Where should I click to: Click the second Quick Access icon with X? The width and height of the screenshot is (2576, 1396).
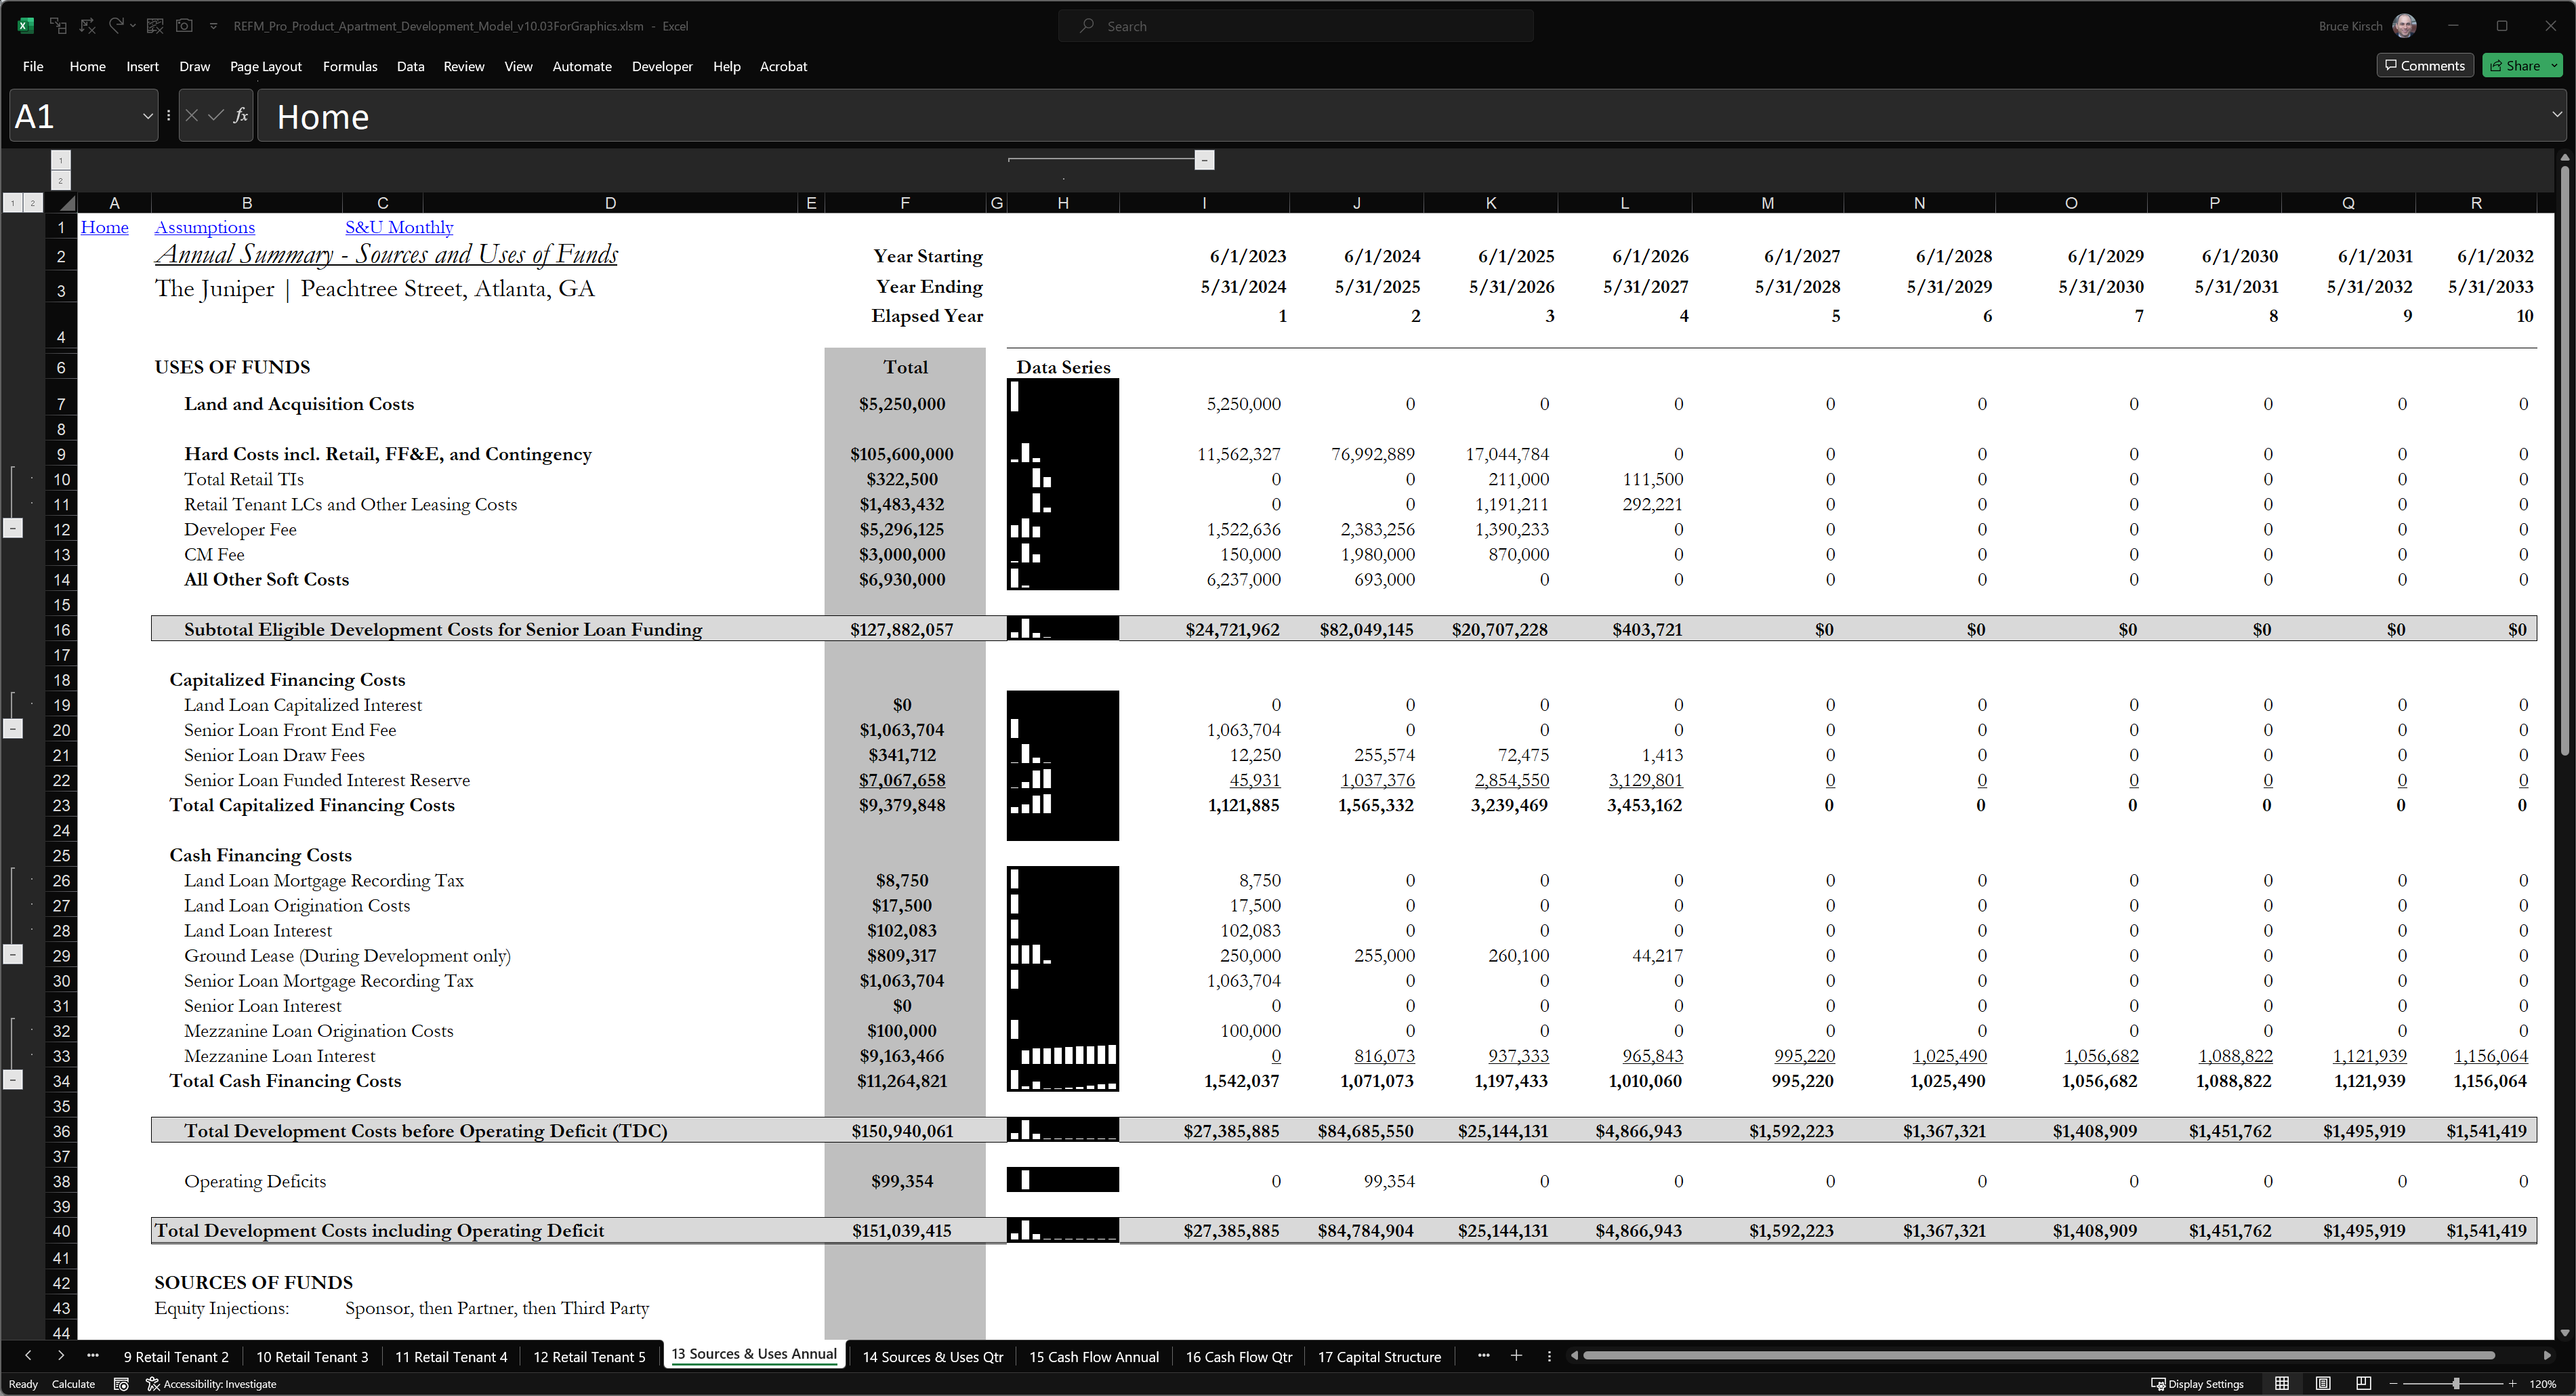pyautogui.click(x=87, y=26)
